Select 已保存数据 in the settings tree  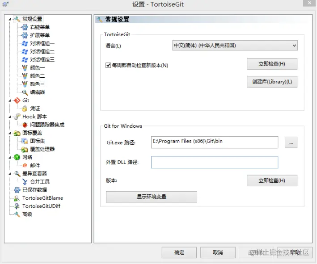(34, 190)
